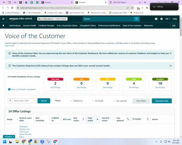Sort the CX Health column
Viewport: 182px width, 145px height.
148,119
